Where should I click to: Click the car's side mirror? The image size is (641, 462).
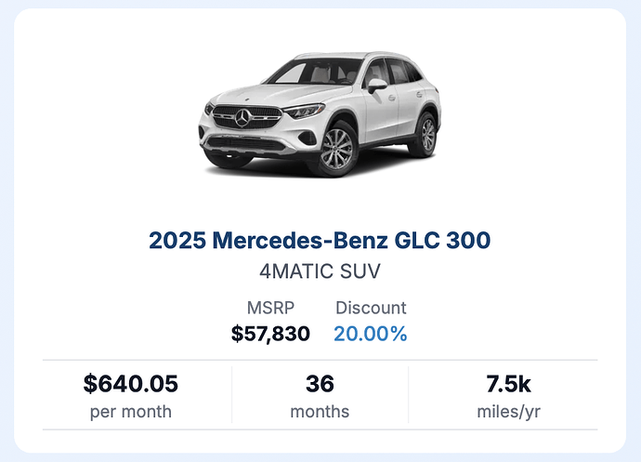click(376, 86)
